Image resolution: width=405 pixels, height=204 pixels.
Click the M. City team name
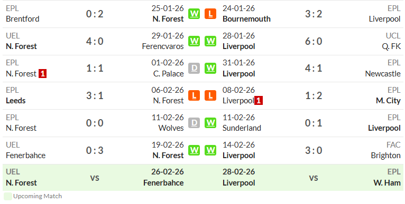click(x=388, y=101)
